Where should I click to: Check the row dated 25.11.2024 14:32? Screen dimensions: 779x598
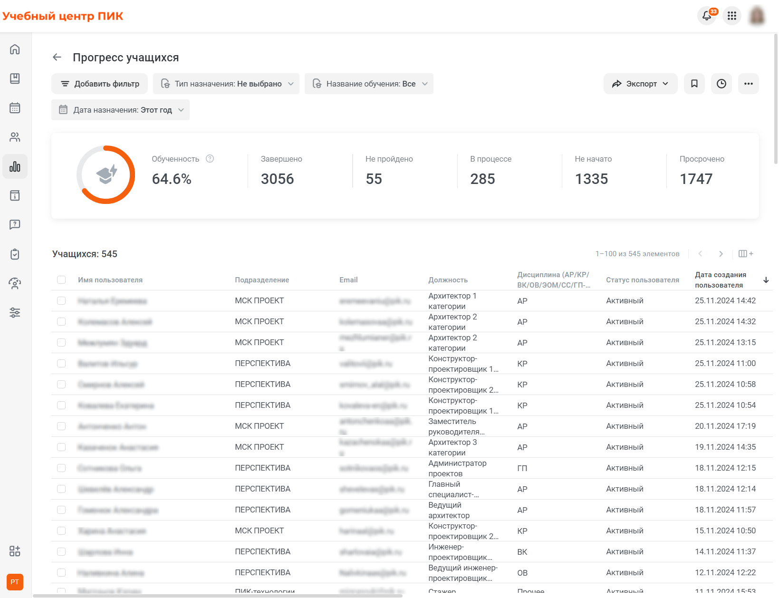[x=61, y=321]
